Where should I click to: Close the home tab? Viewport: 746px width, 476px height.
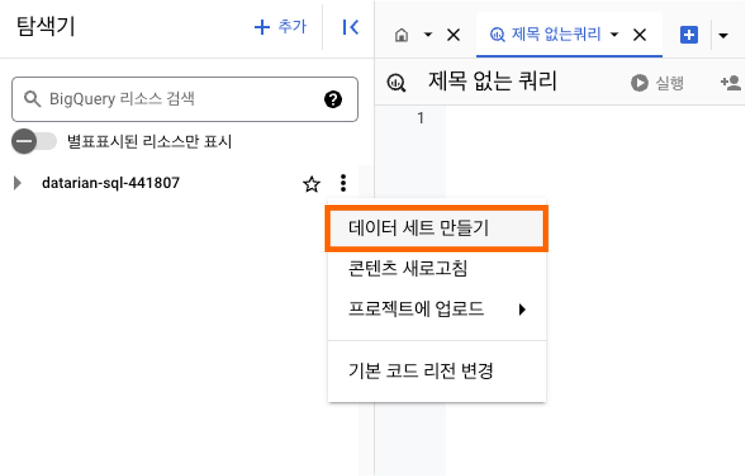click(x=454, y=35)
